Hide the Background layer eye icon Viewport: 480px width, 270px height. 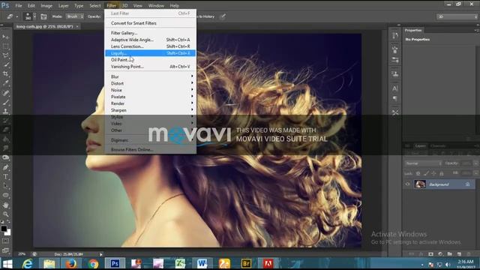407,184
